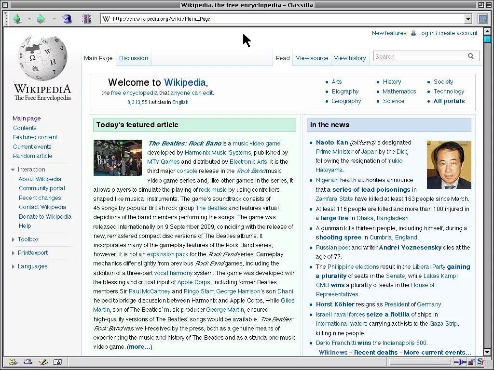Open the Naoto Kan news link
This screenshot has width=494, height=370.
[332, 143]
